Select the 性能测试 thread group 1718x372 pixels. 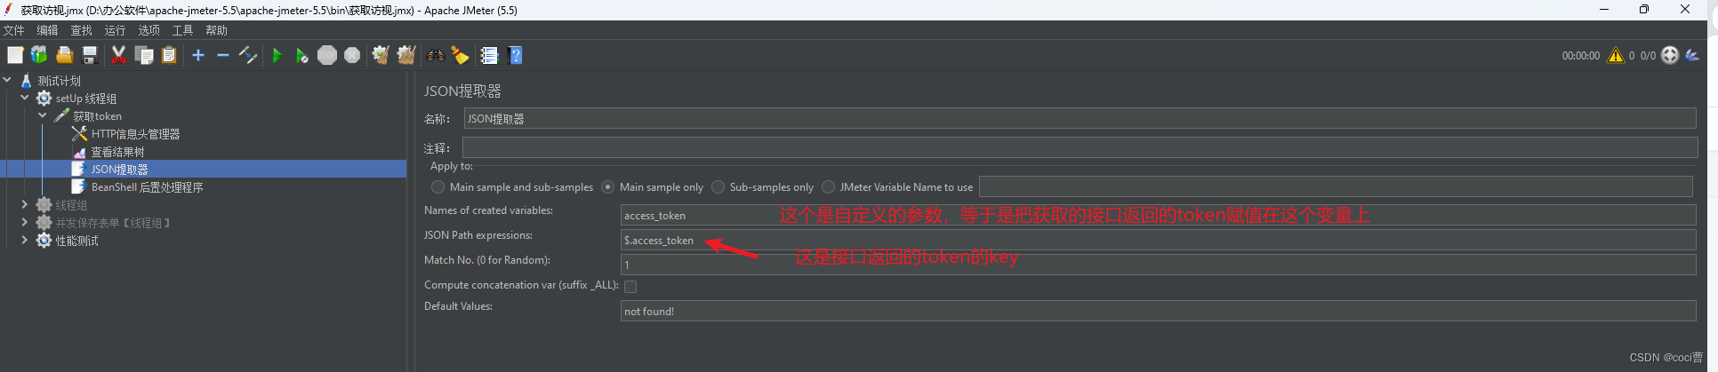tap(77, 241)
